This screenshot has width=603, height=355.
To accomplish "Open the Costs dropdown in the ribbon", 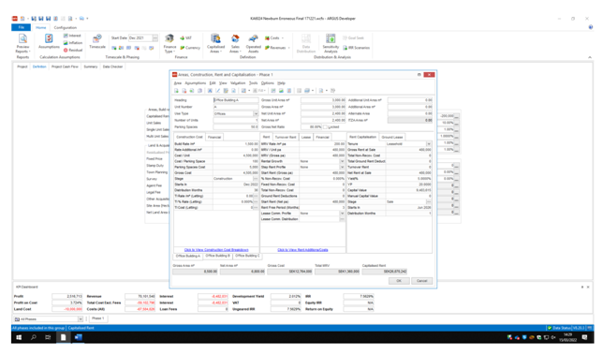I will 274,37.
